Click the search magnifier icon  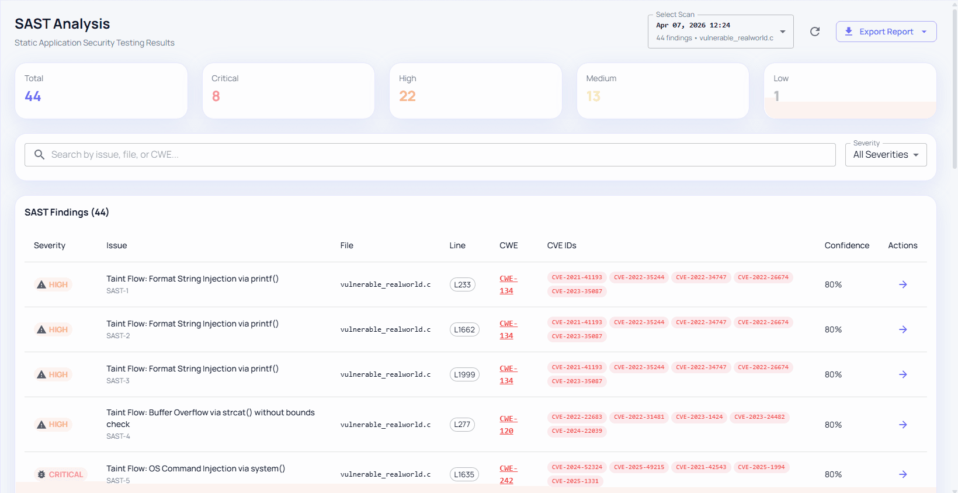tap(39, 155)
